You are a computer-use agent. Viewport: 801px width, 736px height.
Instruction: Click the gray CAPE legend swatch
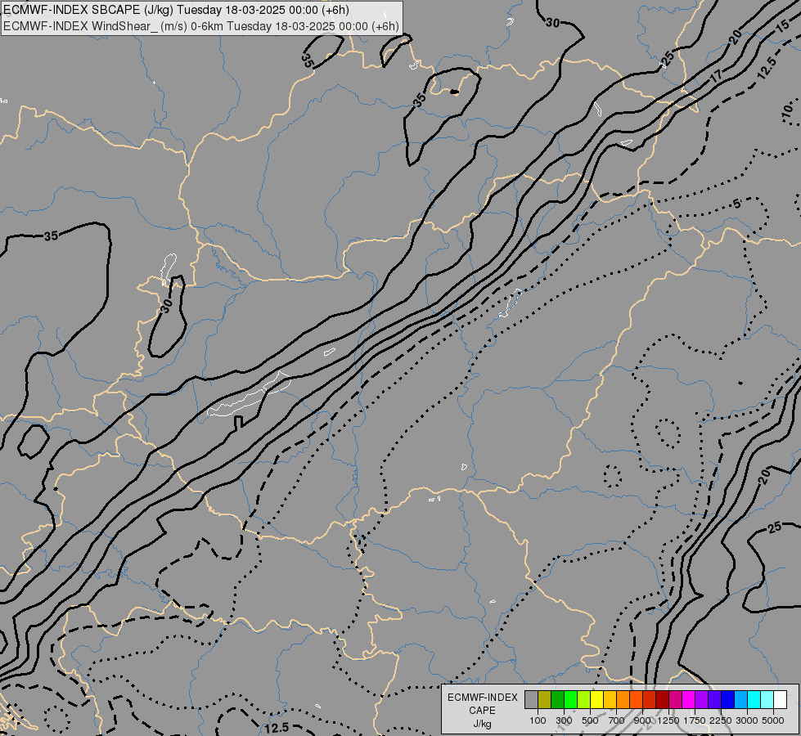coord(531,700)
